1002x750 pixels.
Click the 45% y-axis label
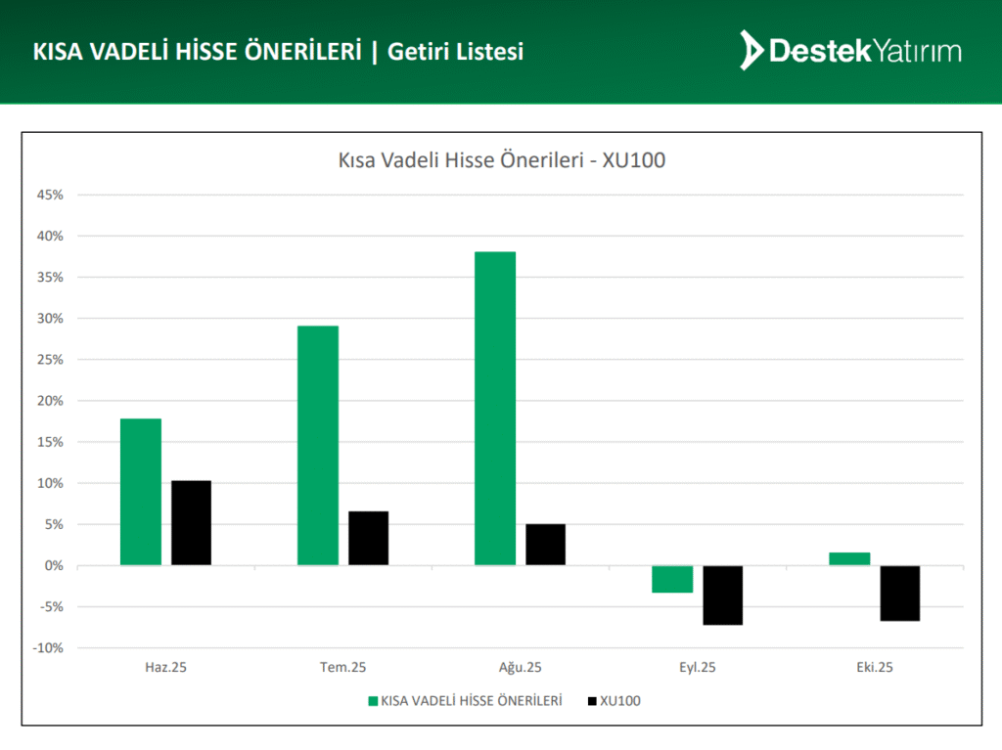pyautogui.click(x=50, y=195)
